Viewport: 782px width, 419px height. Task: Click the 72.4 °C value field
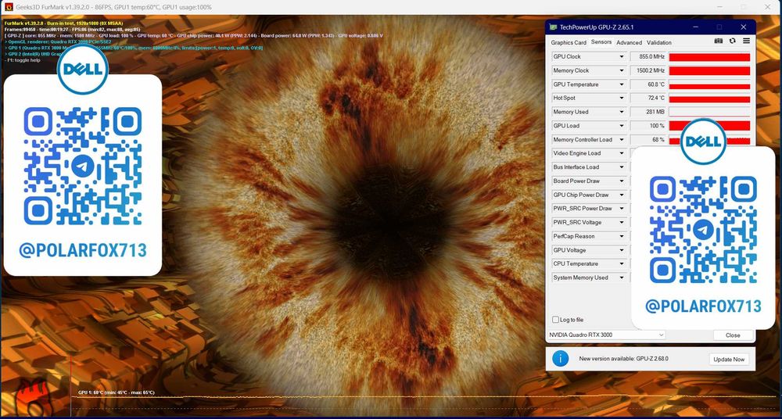[647, 98]
